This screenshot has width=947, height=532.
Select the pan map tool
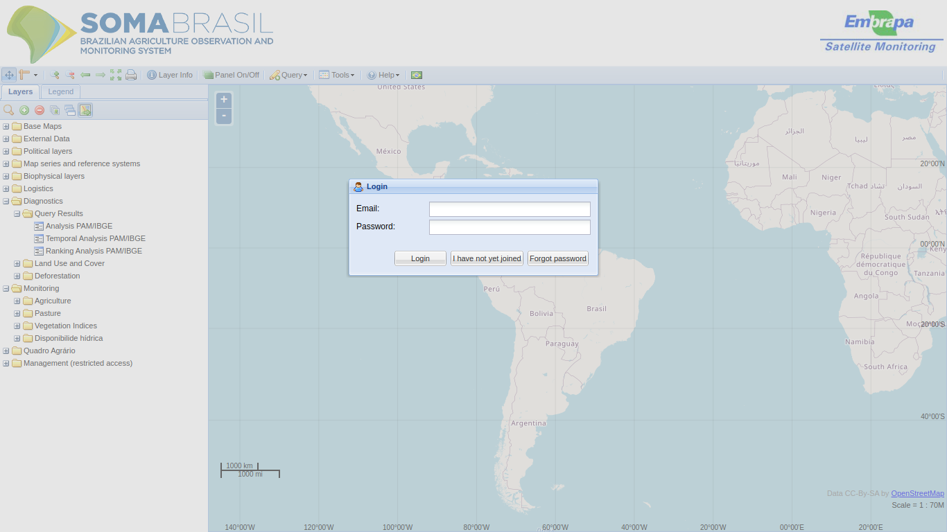[x=9, y=75]
